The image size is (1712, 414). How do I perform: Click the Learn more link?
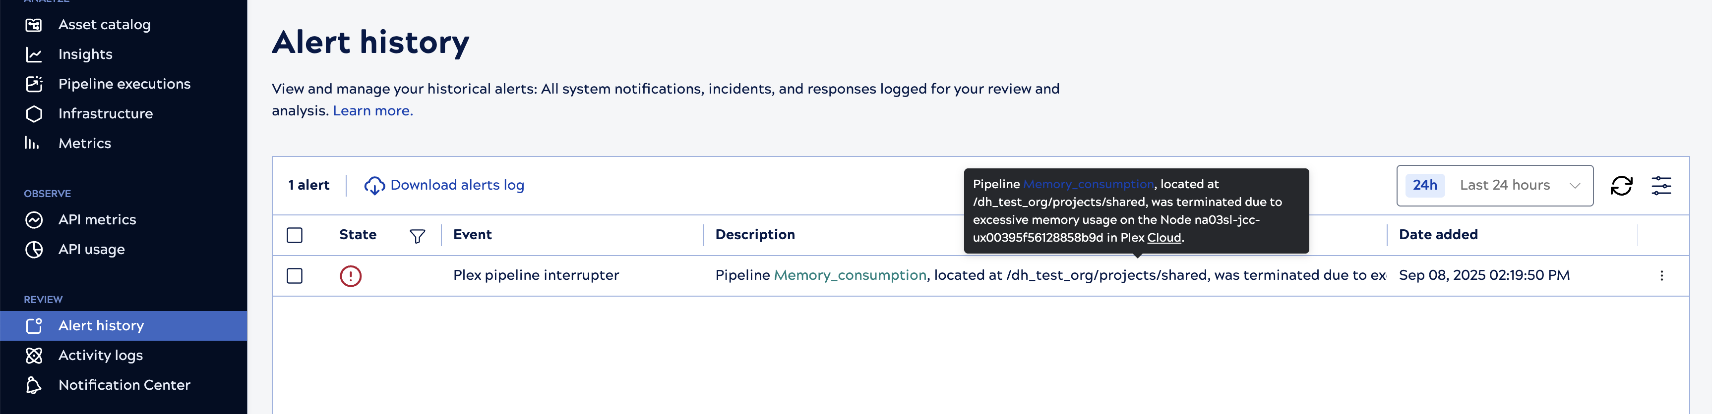point(373,111)
